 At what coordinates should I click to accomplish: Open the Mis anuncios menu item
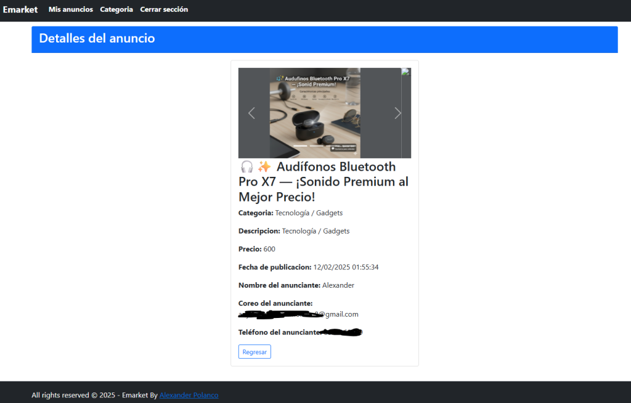tap(71, 9)
